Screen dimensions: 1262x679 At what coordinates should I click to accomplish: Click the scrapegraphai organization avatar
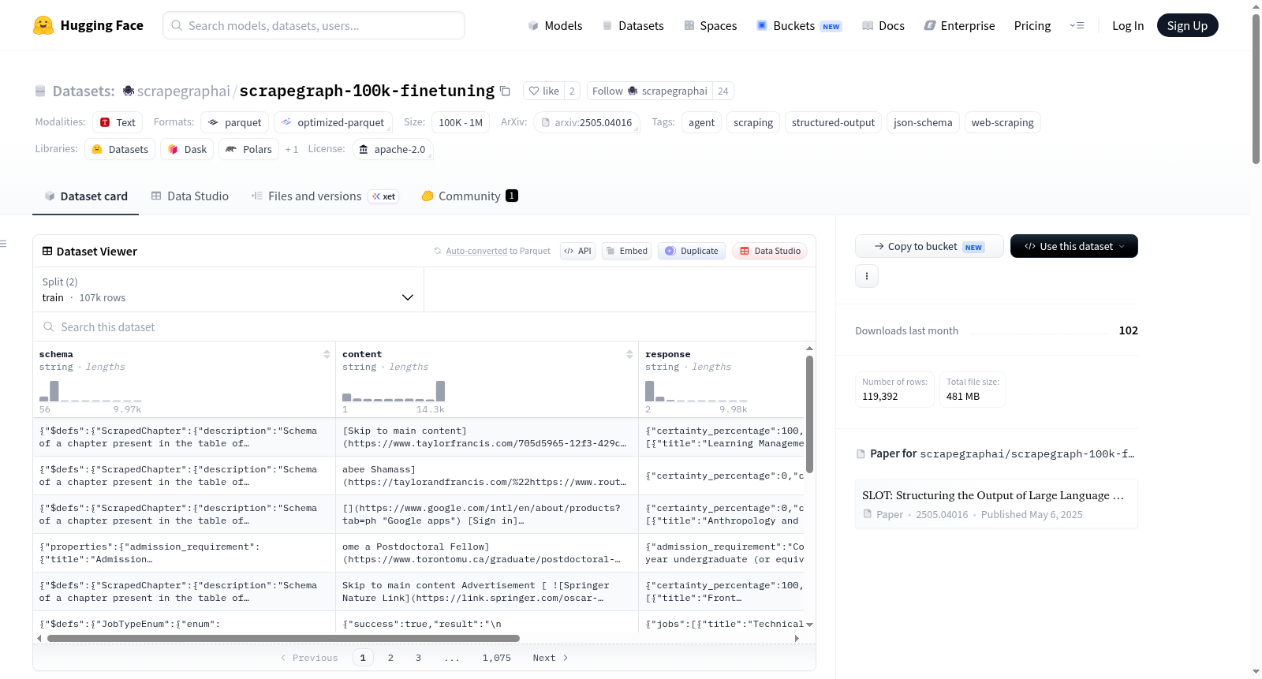(x=129, y=91)
